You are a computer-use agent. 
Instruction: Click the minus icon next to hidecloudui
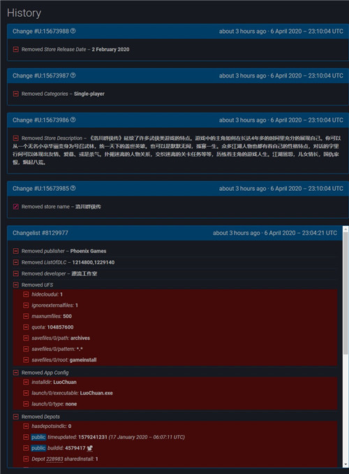point(26,294)
